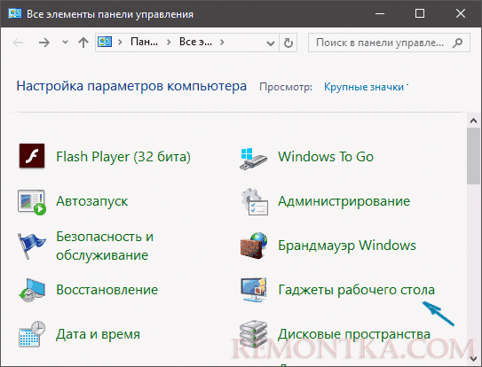The image size is (482, 367).
Task: Click the vertical scrollbar thumb
Action: (x=473, y=156)
